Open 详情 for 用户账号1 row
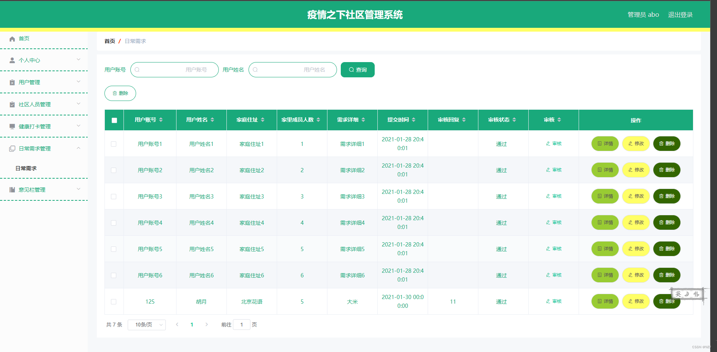This screenshot has width=717, height=352. (x=605, y=144)
